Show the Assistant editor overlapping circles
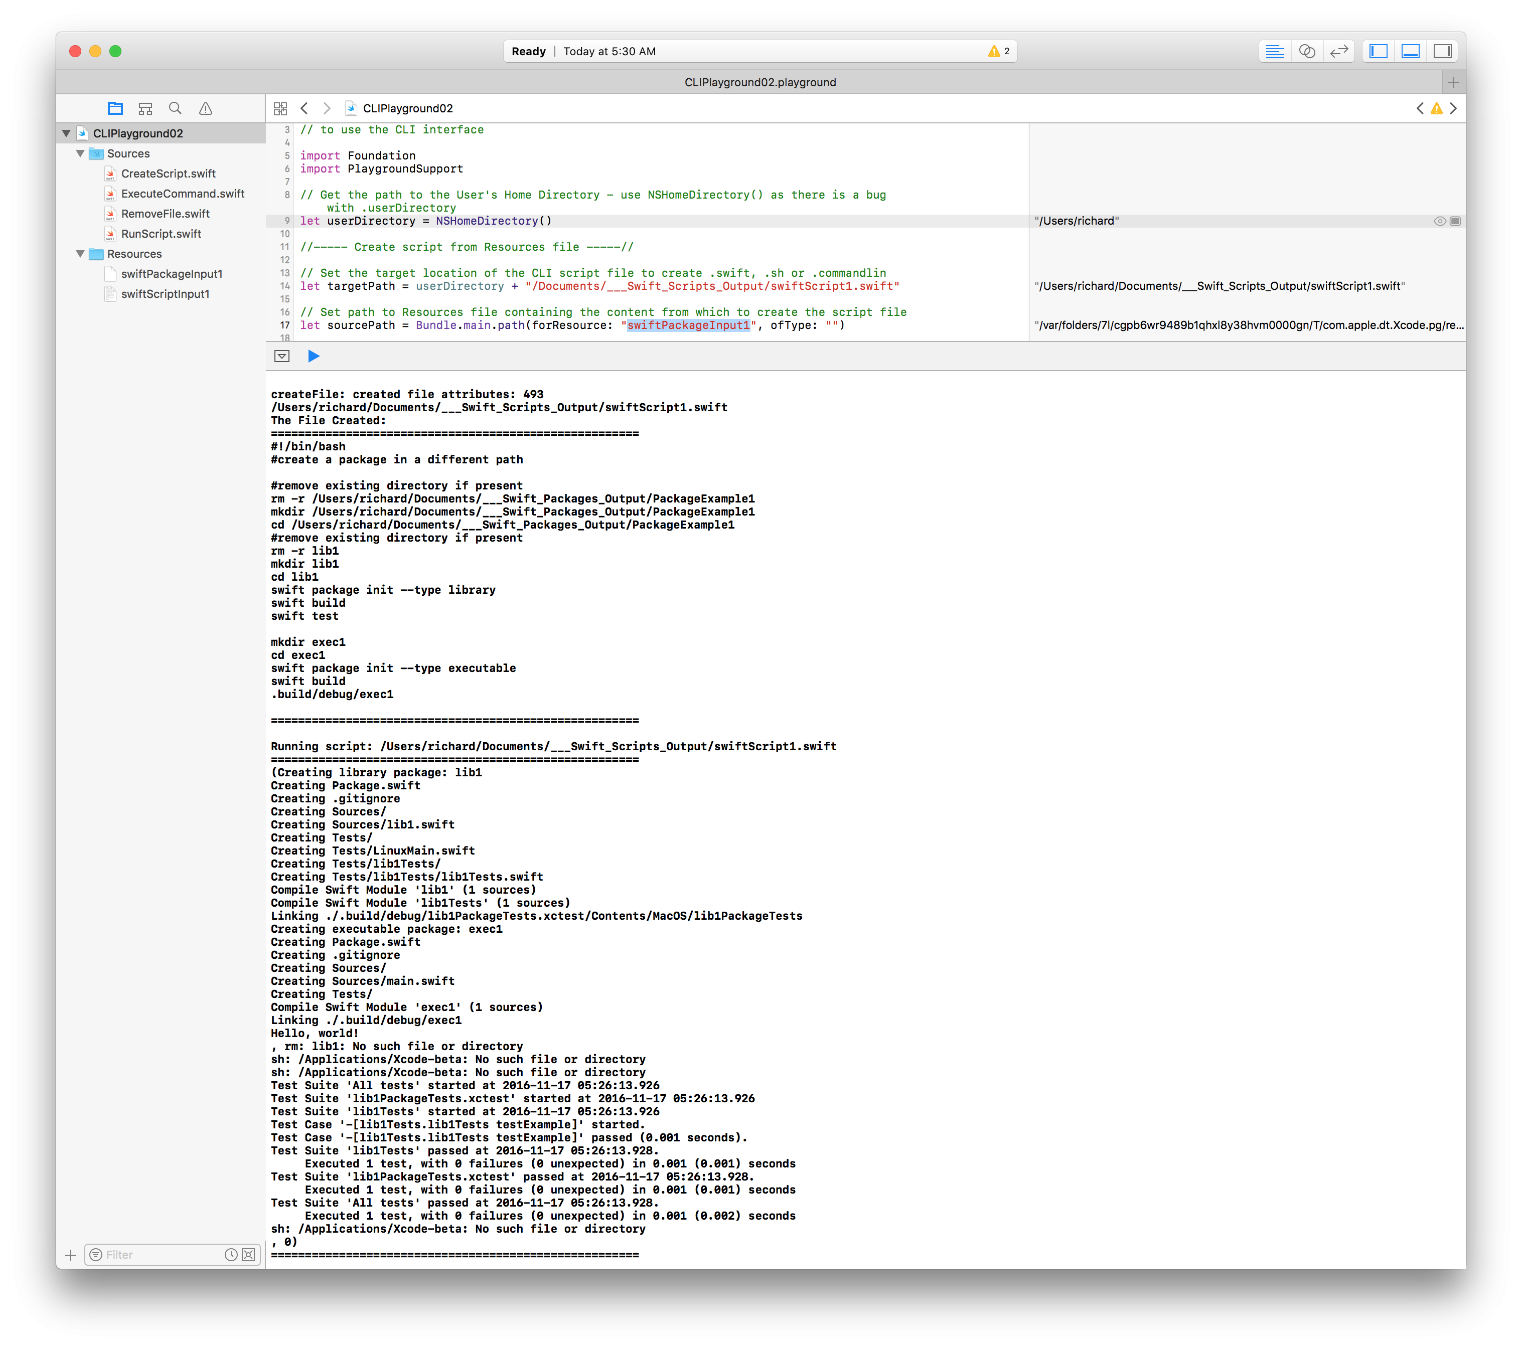1522x1349 pixels. (x=1307, y=51)
